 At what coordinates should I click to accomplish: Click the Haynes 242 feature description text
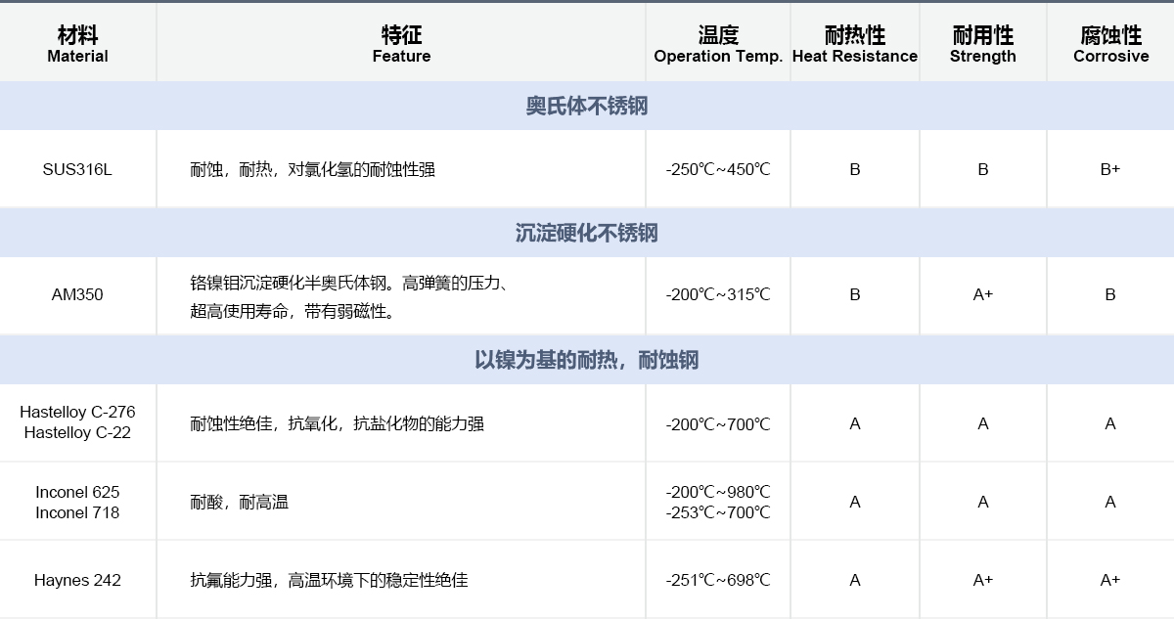(x=329, y=580)
